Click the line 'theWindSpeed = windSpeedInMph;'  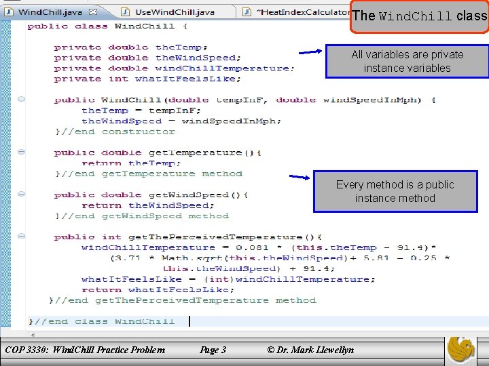coord(181,121)
